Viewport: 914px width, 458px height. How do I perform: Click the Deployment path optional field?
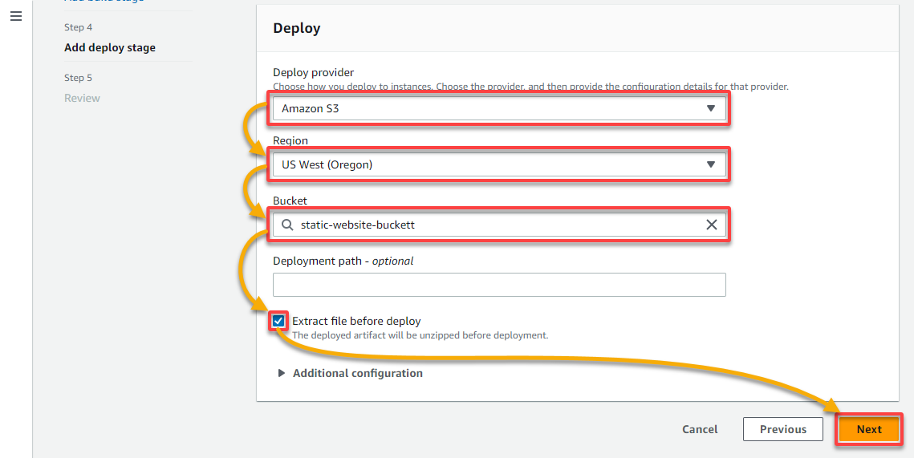click(x=499, y=285)
